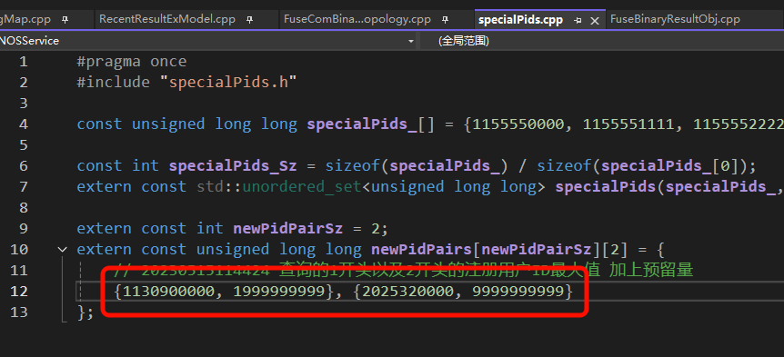Image resolution: width=784 pixels, height=357 pixels.
Task: Click the value 1155550000 on line 4
Action: [x=519, y=124]
